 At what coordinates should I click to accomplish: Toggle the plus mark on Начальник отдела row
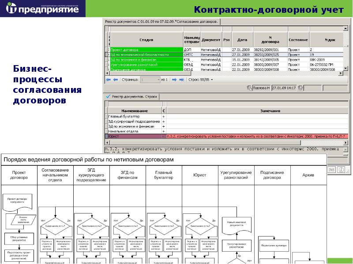(164, 131)
